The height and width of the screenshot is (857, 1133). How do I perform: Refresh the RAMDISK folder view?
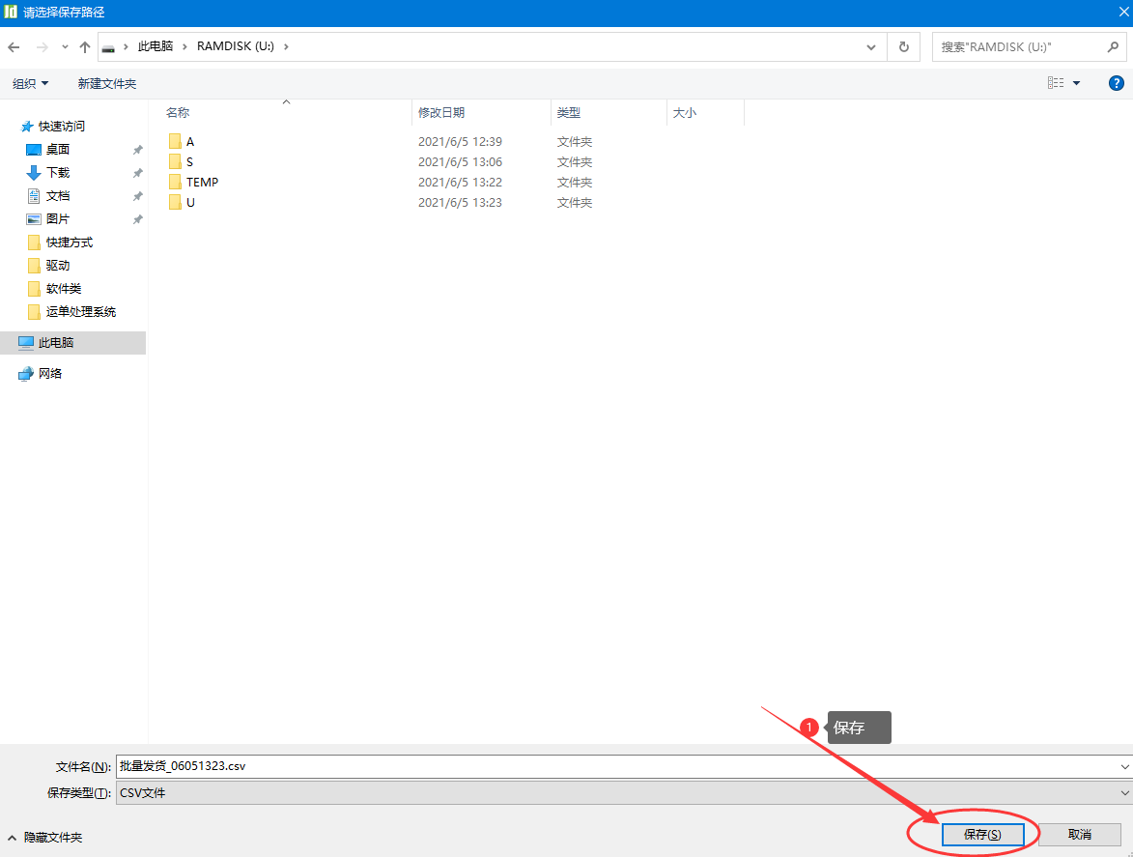pos(903,46)
